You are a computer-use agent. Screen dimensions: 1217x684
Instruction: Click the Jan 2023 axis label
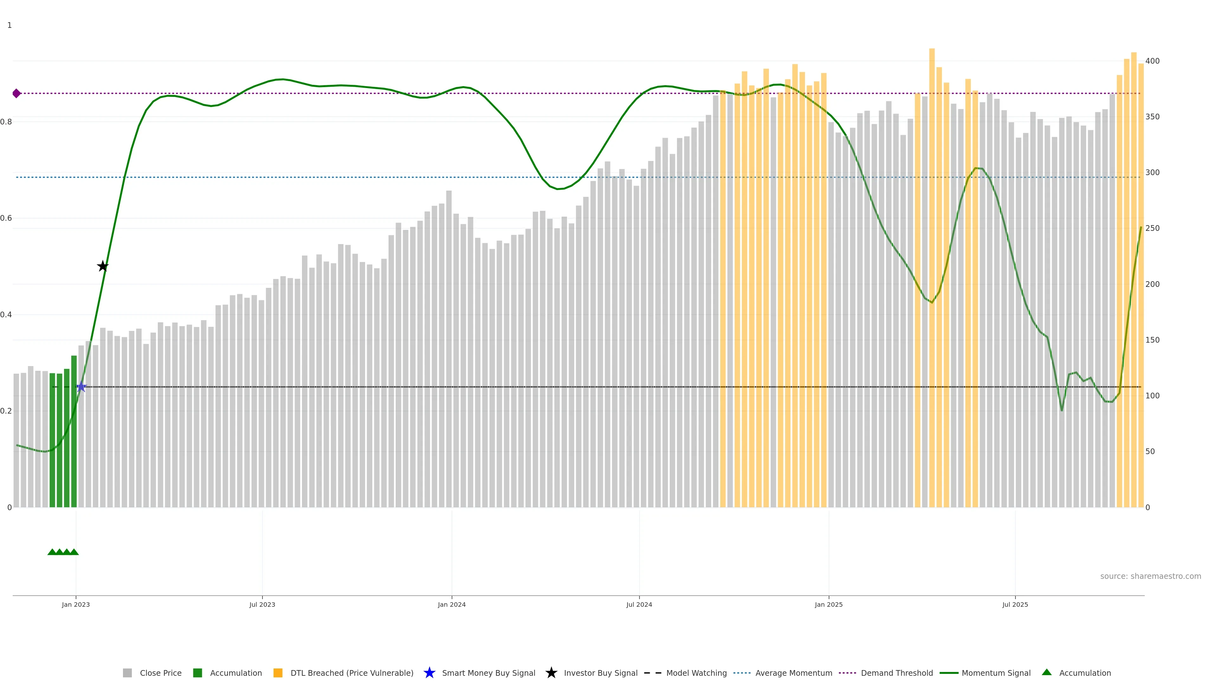(76, 604)
